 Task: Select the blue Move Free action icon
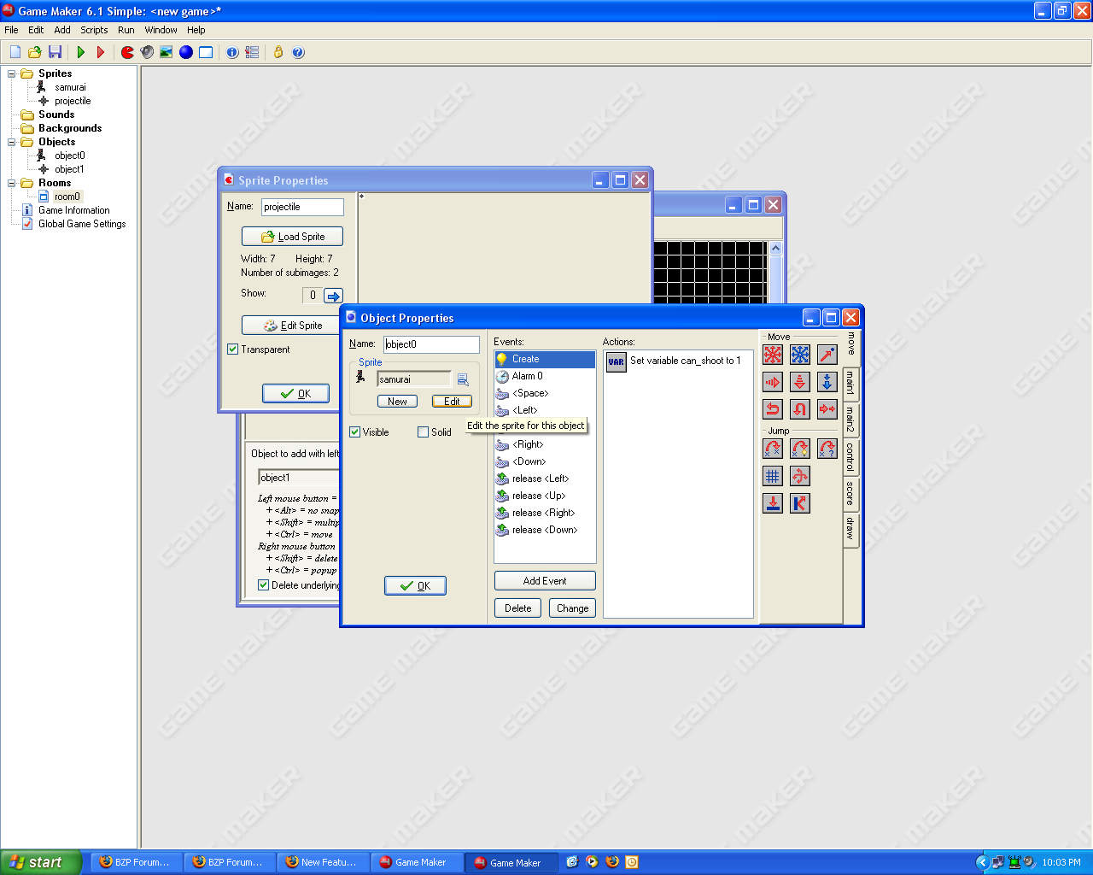pyautogui.click(x=800, y=355)
